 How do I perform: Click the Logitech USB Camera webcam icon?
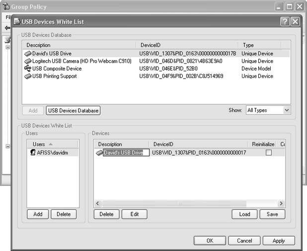(x=28, y=61)
